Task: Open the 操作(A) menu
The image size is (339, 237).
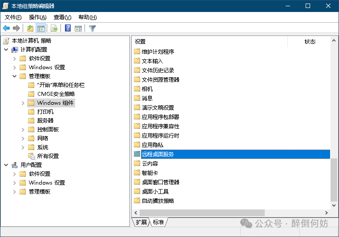Action: (37, 17)
